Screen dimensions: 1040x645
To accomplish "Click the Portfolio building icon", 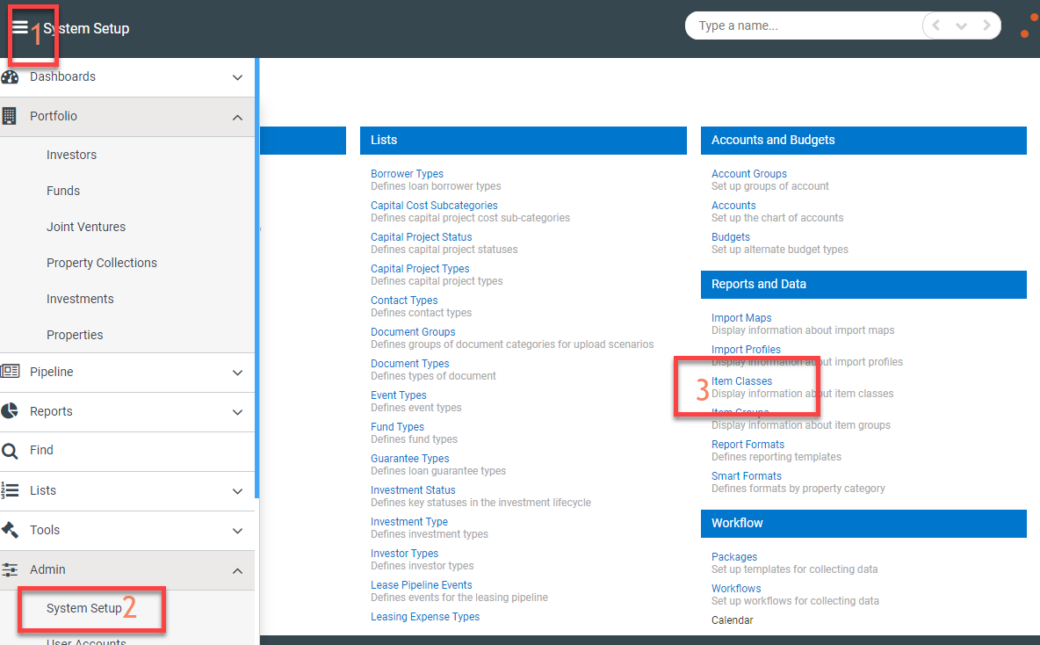I will click(x=10, y=116).
